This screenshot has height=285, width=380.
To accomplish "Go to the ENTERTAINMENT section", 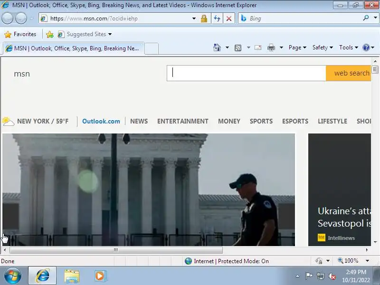I will (183, 121).
